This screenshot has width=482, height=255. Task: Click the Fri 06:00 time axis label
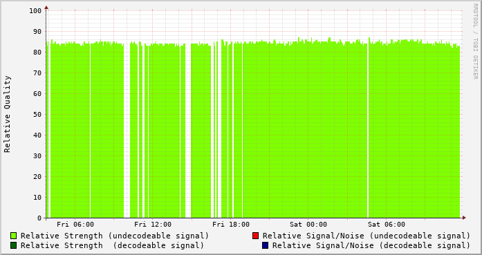pyautogui.click(x=75, y=225)
